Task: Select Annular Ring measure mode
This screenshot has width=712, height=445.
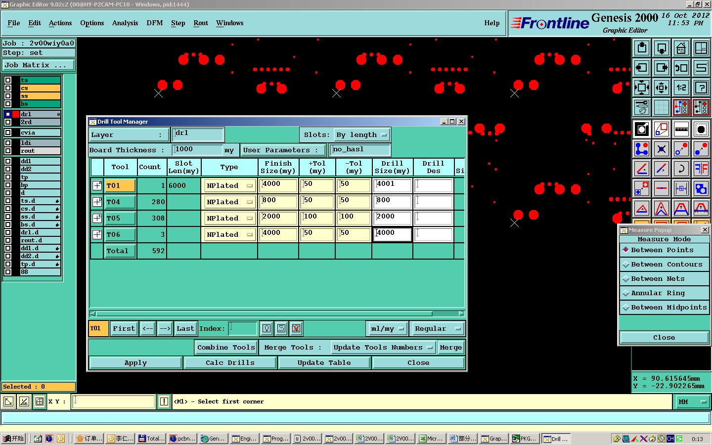Action: (x=665, y=293)
